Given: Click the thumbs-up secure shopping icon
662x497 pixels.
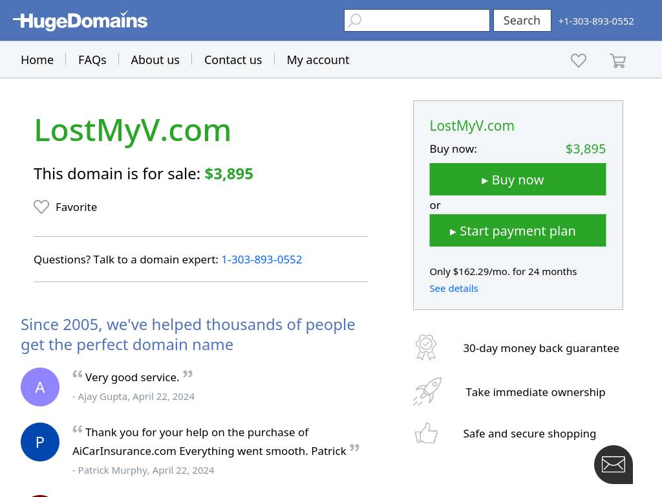Looking at the screenshot, I should click(x=427, y=433).
